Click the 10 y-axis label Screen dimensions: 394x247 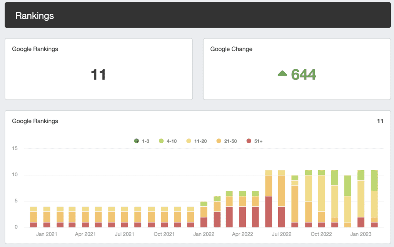pyautogui.click(x=15, y=174)
